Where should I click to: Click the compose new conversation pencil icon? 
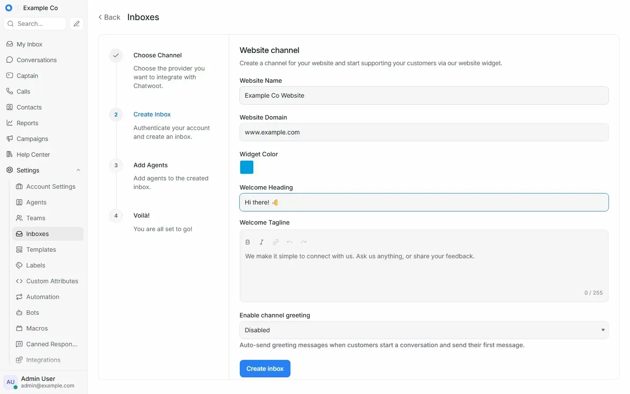(77, 24)
